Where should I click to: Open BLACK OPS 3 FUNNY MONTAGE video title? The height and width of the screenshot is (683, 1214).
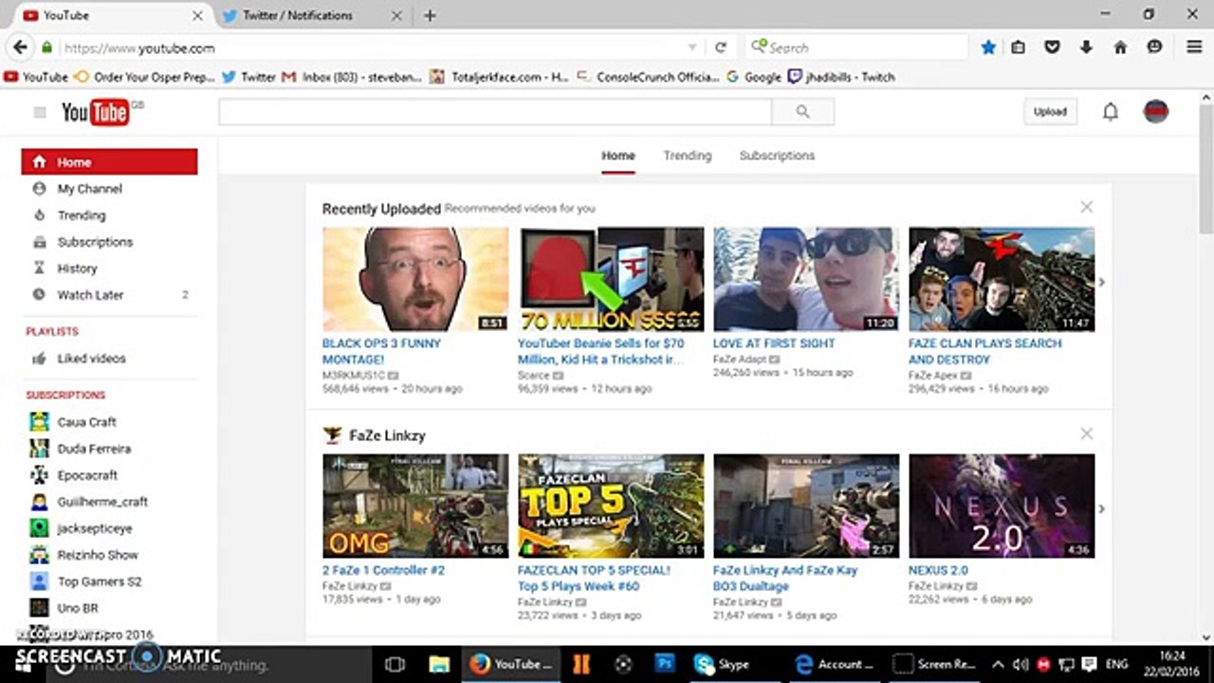[x=381, y=351]
